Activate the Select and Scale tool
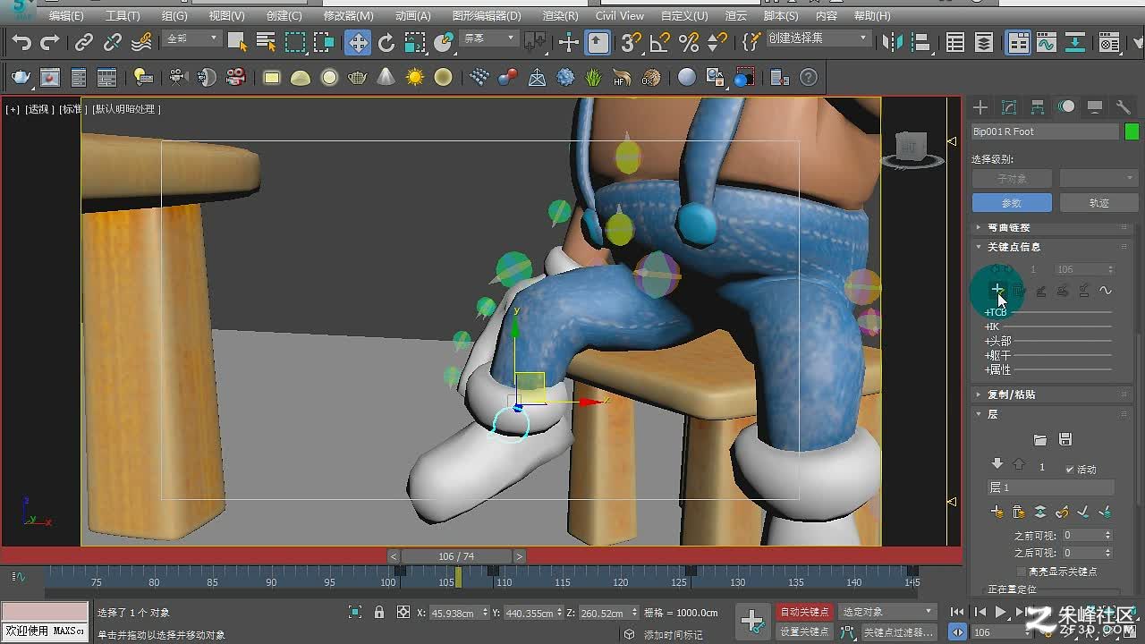Viewport: 1145px width, 644px height. (415, 42)
